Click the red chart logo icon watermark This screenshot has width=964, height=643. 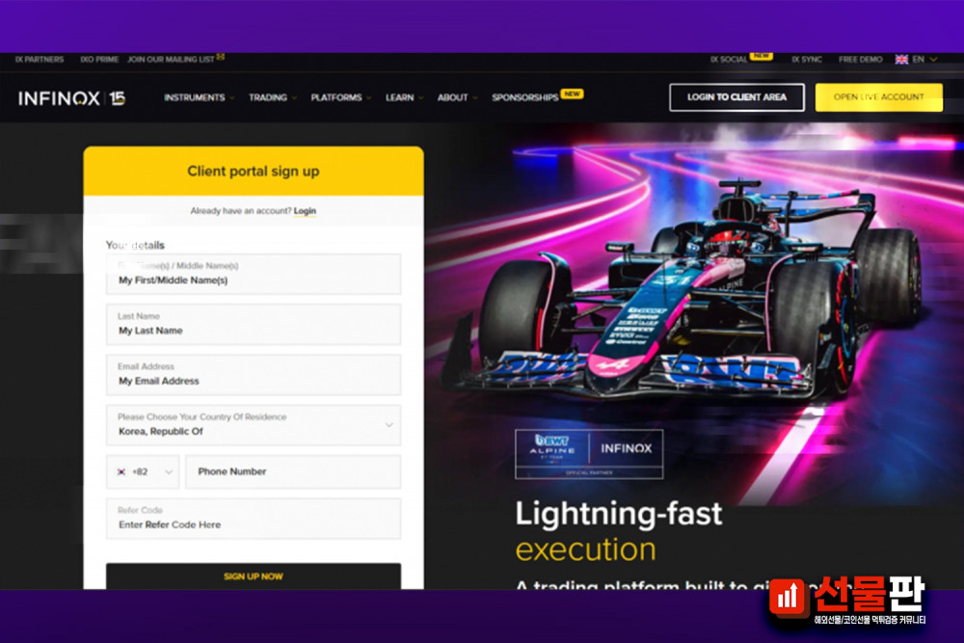(x=789, y=596)
